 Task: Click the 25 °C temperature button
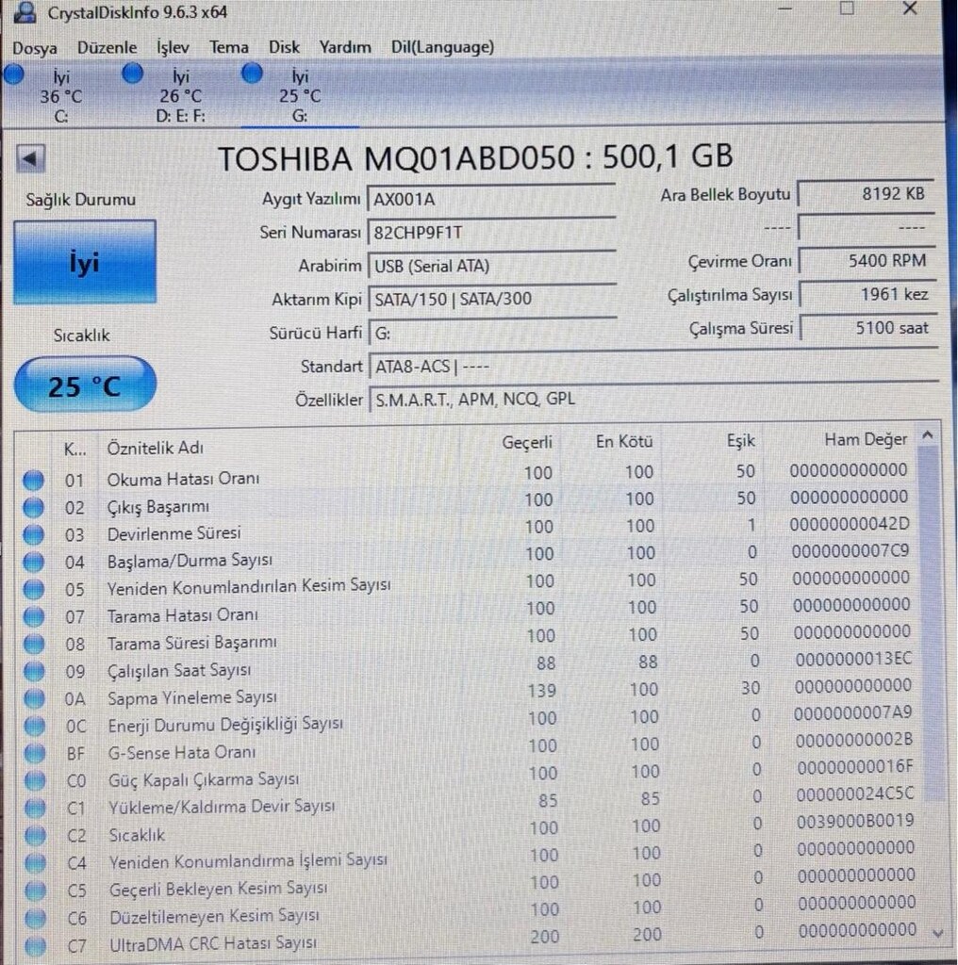[84, 385]
